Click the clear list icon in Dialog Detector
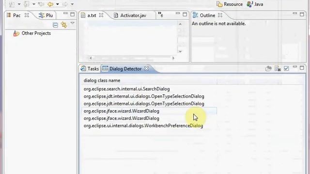 coord(278,69)
